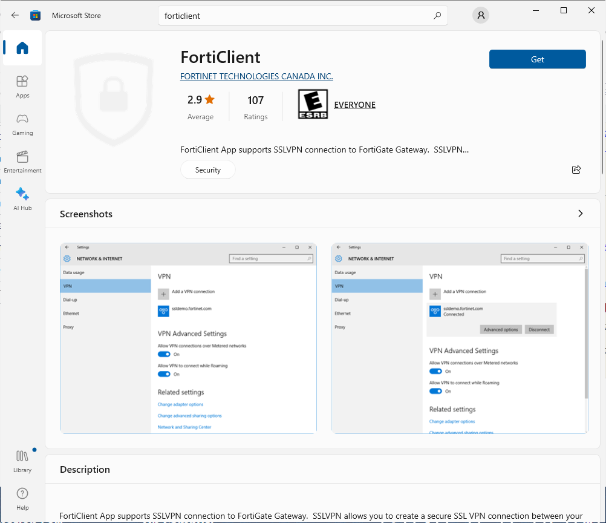606x523 pixels.
Task: Open the user account profile icon
Action: [481, 16]
